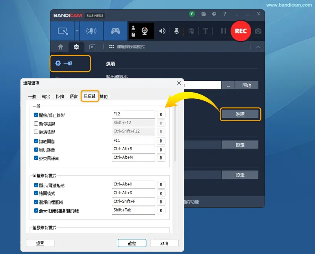The width and height of the screenshot is (315, 254).
Task: Click the Ctrl+Alt+S hotkey field
Action: pyautogui.click(x=133, y=149)
